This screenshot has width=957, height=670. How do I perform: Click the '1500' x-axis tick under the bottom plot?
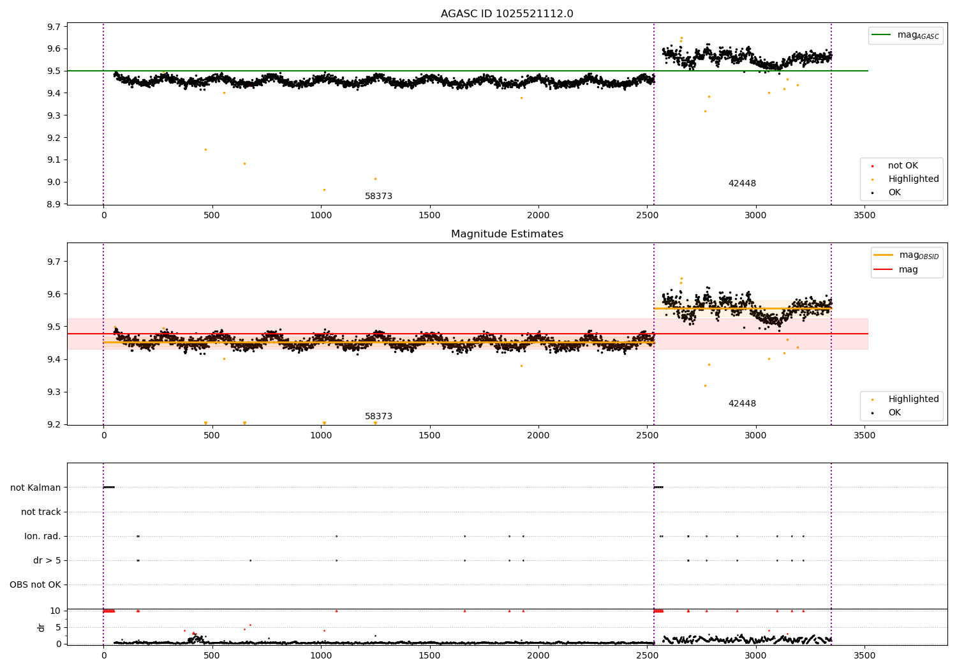click(429, 655)
